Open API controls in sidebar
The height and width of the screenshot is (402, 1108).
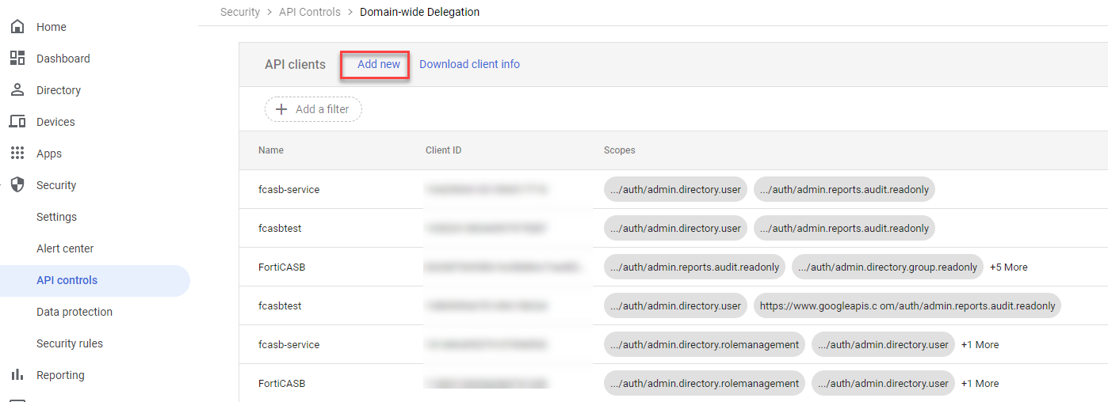tap(67, 280)
